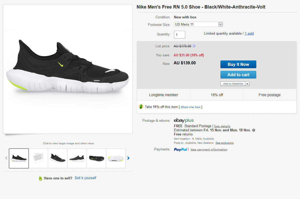
Task: Select the shoe sole bottom thumbnail
Action: 116,158
